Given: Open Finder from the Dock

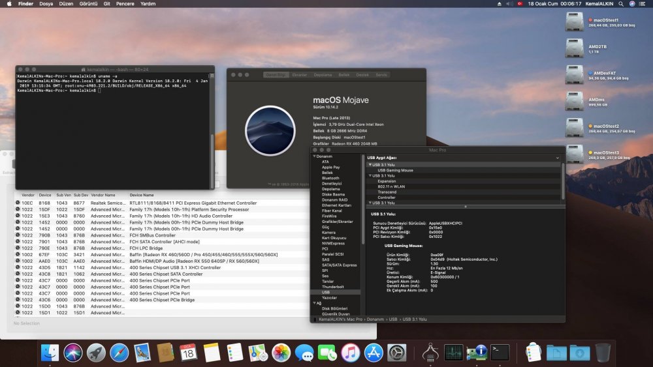Looking at the screenshot, I should (50, 353).
